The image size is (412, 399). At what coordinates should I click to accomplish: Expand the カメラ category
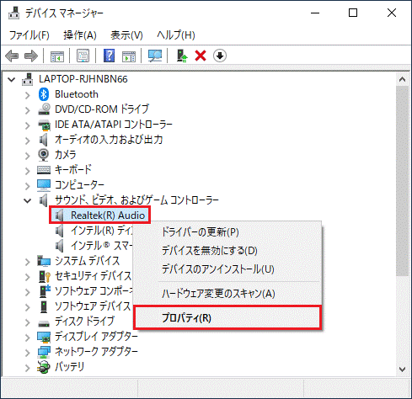point(27,156)
